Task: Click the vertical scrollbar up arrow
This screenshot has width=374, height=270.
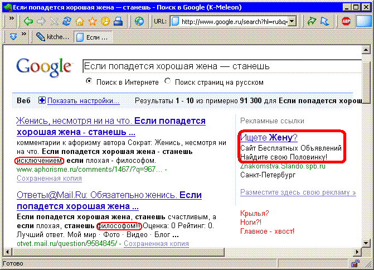Action: coord(366,50)
